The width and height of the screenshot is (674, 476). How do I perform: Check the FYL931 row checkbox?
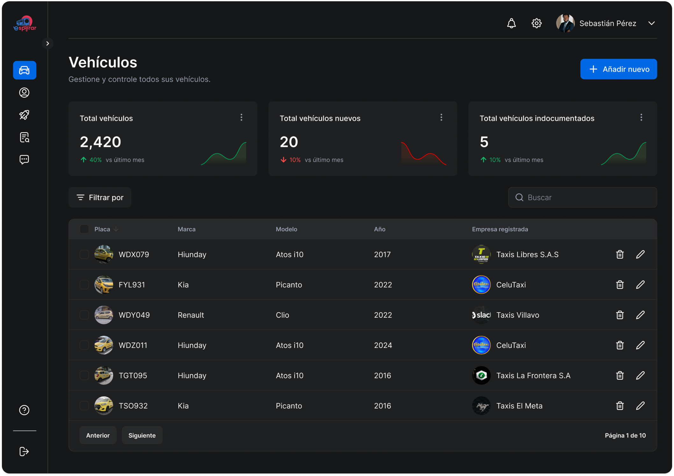[84, 285]
